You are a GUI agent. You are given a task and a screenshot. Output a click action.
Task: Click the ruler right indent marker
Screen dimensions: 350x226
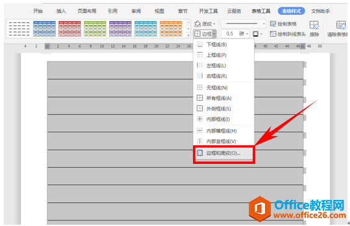[302, 46]
